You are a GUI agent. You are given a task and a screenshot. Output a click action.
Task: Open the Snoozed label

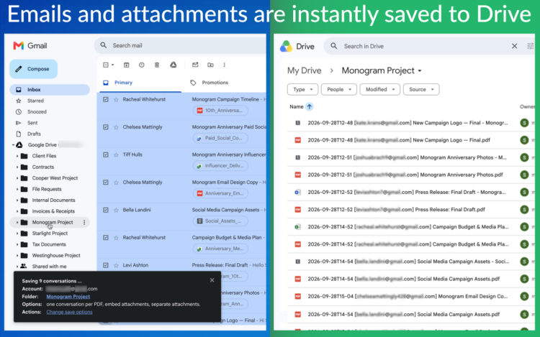[x=37, y=111]
